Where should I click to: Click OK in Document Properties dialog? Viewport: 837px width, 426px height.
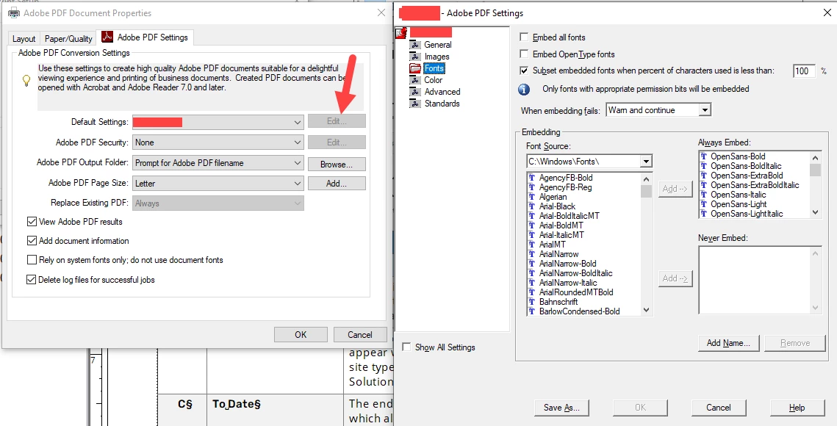coord(301,335)
